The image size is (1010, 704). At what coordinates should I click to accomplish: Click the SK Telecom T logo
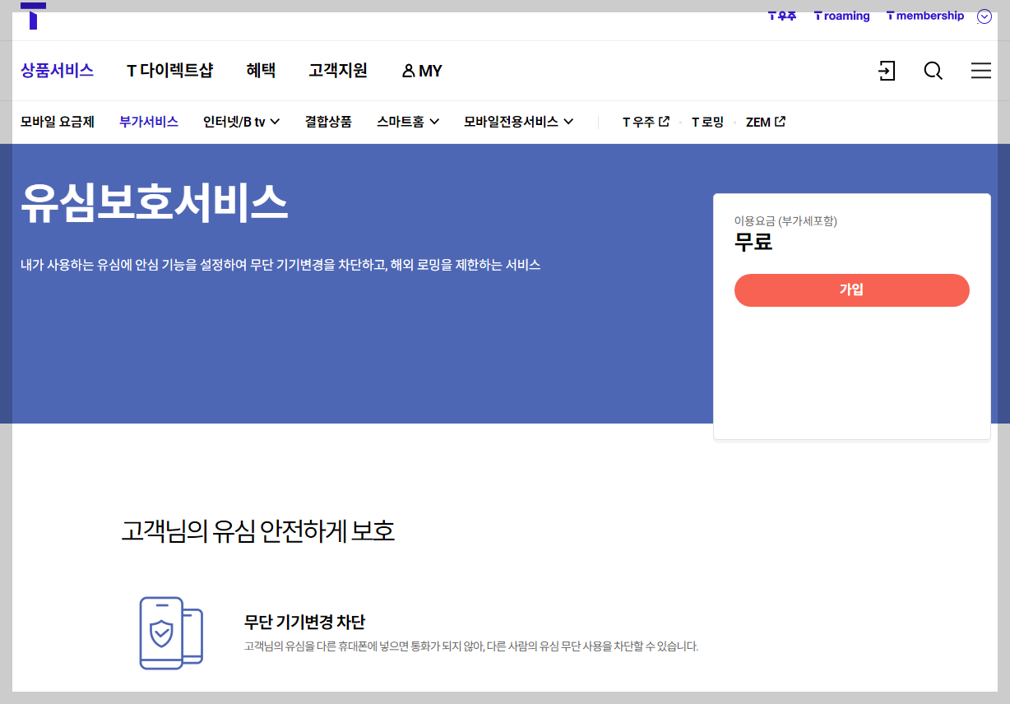[x=33, y=15]
